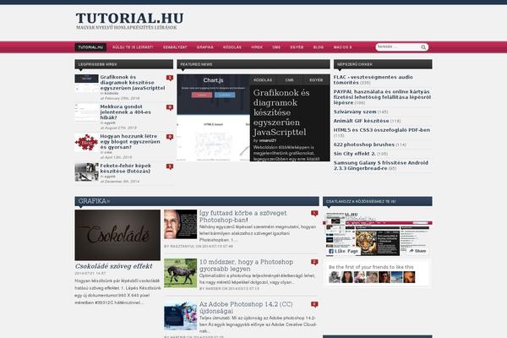Open comments bubble for Hogyan hozzunk létre article
507x338 pixels.
tap(170, 137)
